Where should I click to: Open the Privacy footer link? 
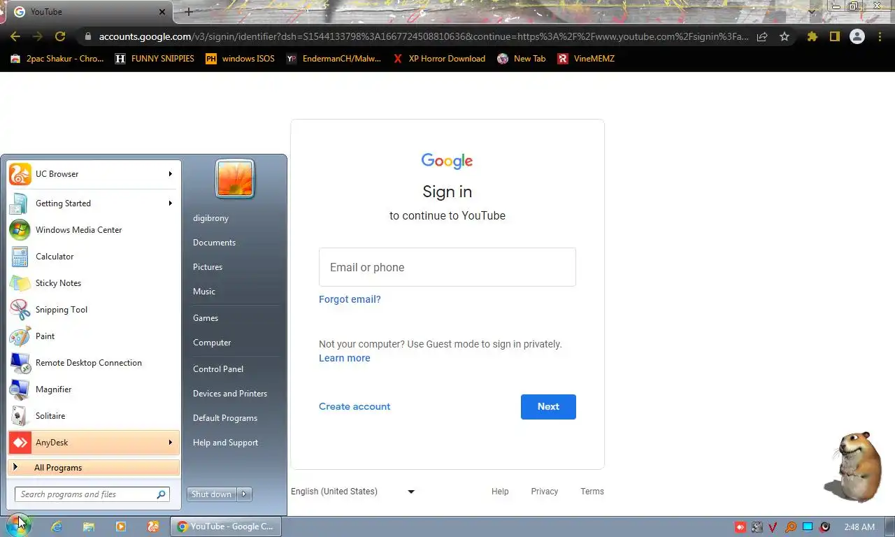[545, 492]
